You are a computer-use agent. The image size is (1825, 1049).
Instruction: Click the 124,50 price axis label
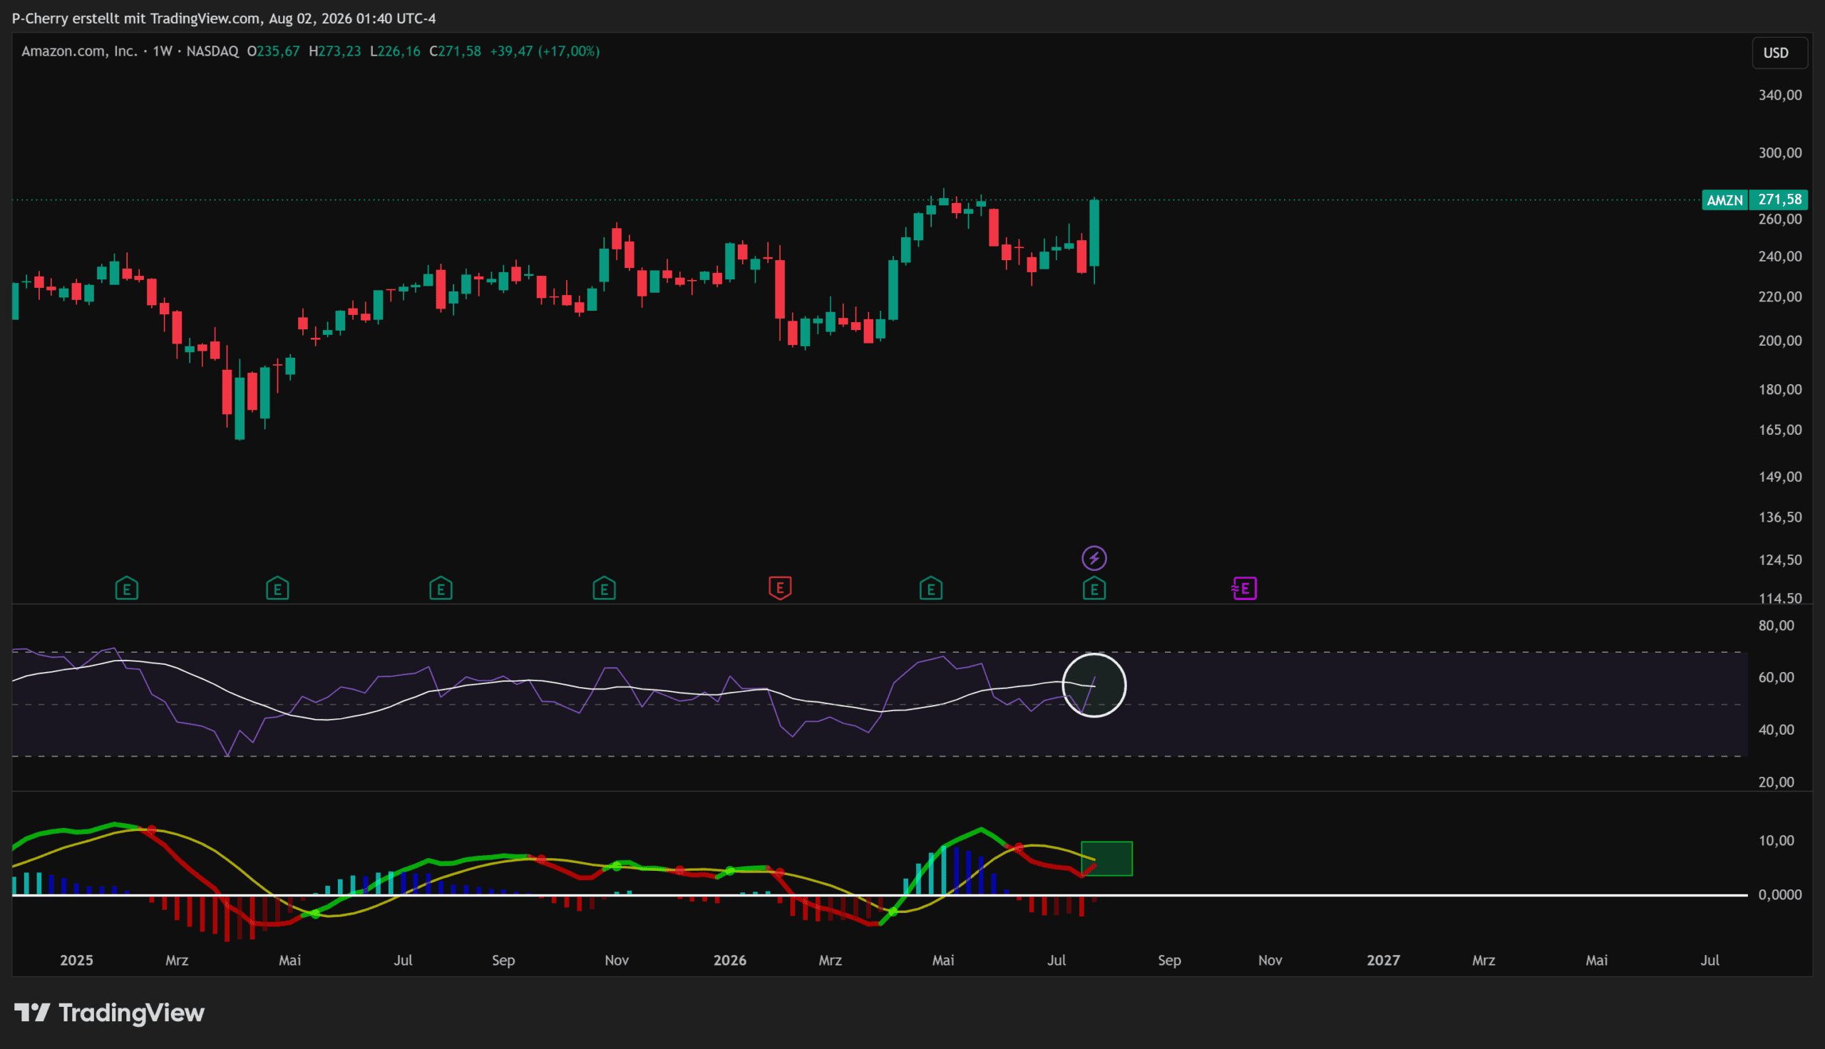tap(1779, 560)
